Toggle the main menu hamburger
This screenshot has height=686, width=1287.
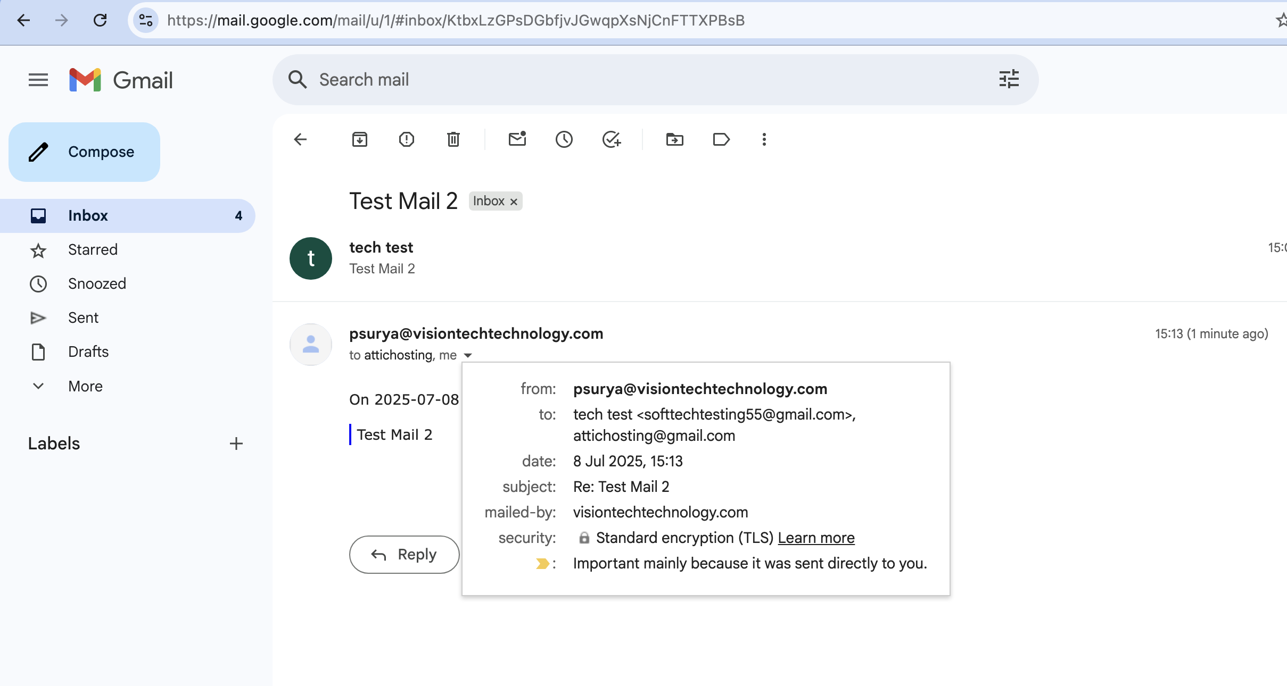pos(38,80)
